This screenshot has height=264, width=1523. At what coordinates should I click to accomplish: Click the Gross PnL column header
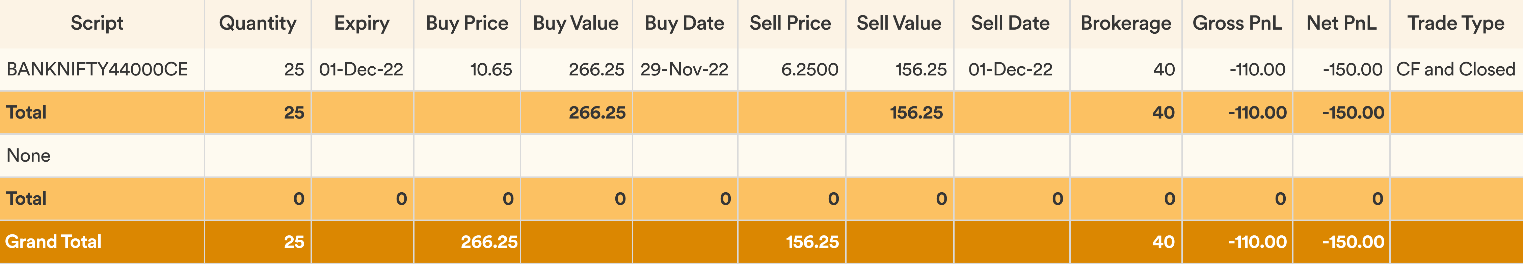pyautogui.click(x=1237, y=24)
